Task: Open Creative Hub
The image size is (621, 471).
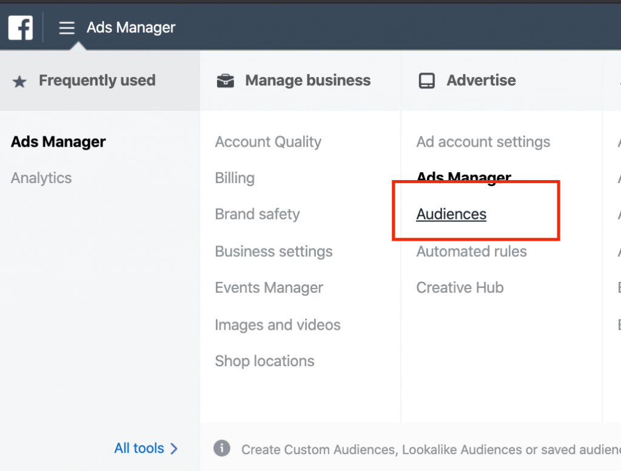Action: (460, 288)
